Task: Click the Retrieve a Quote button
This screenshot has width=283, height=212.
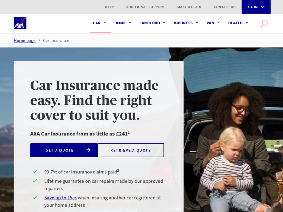Action: coord(131,150)
